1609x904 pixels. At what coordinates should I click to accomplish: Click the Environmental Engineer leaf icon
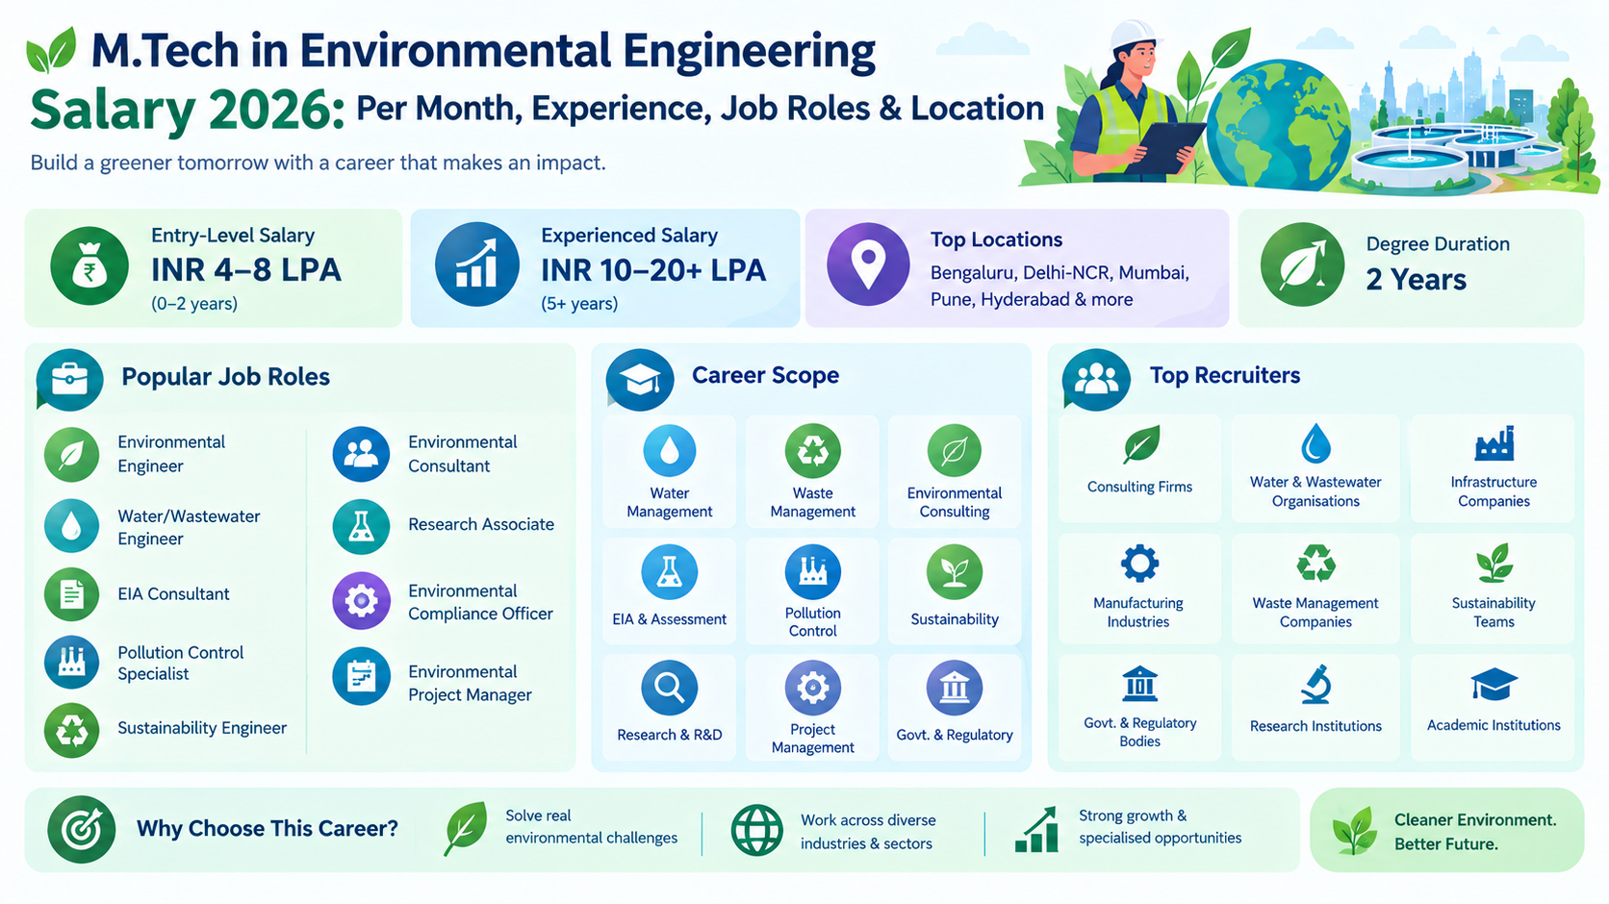[72, 455]
